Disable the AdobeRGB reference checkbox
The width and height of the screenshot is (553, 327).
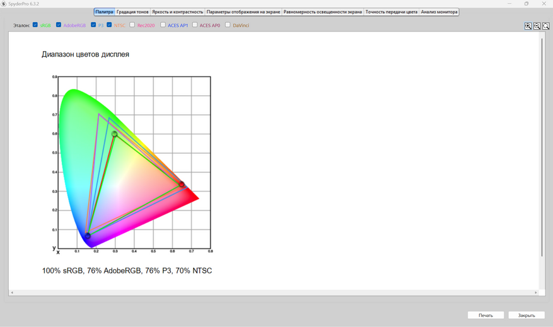click(x=59, y=25)
